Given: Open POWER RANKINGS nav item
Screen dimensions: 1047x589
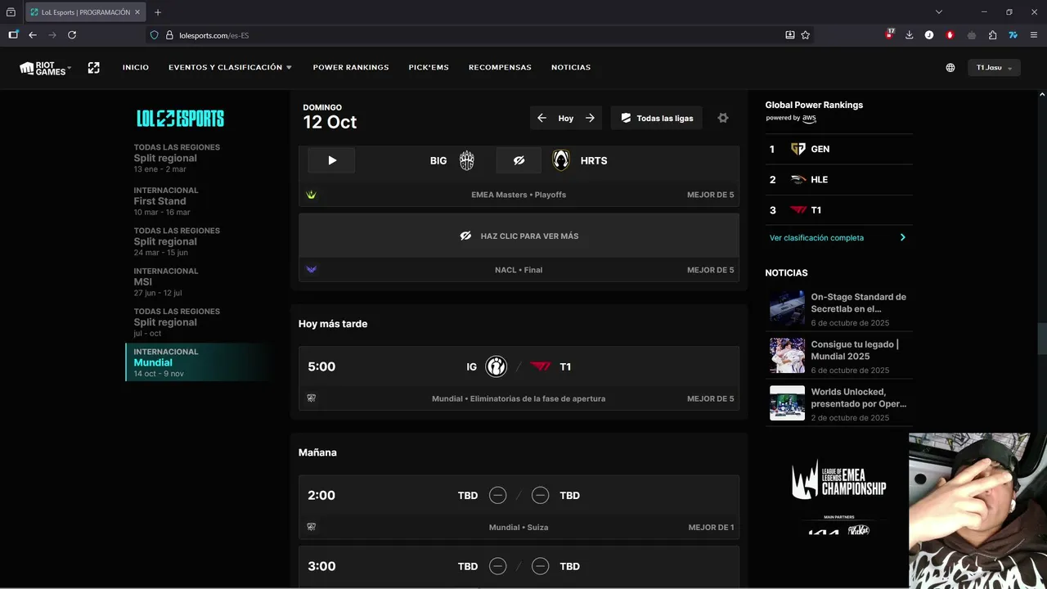Looking at the screenshot, I should coord(351,67).
